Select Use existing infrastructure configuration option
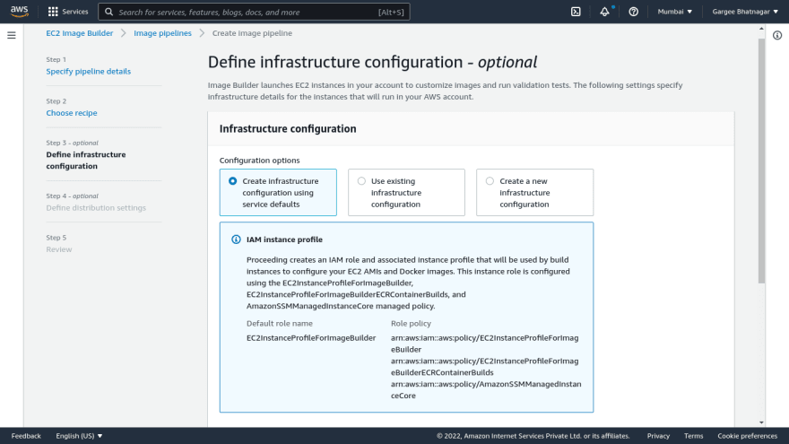 [406, 192]
